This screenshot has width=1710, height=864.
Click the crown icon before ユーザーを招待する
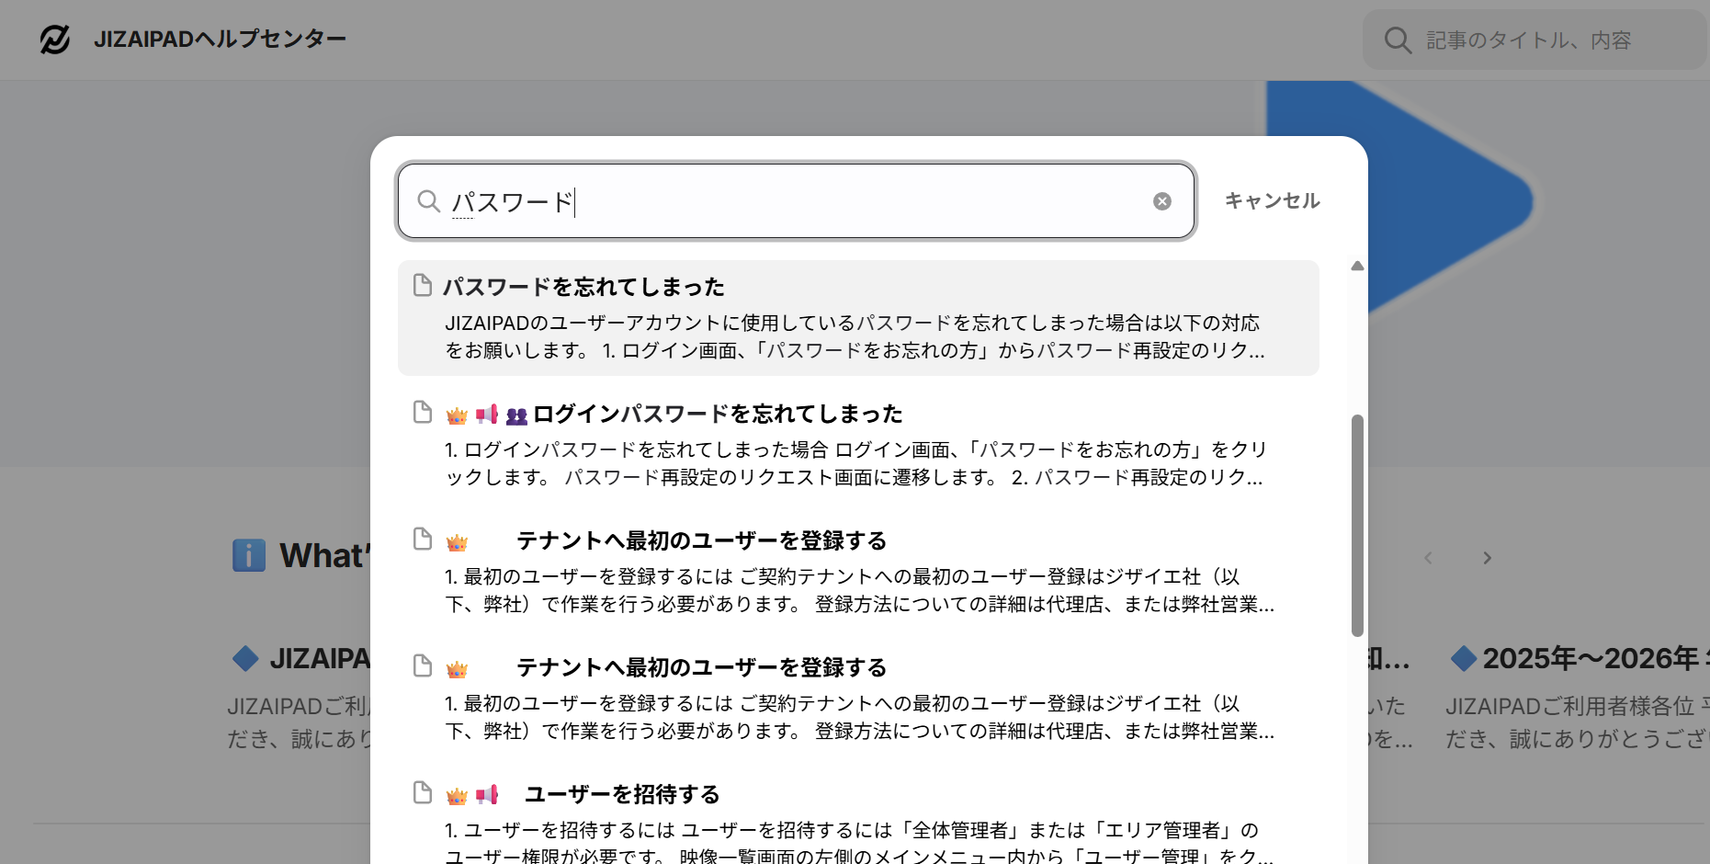[457, 796]
